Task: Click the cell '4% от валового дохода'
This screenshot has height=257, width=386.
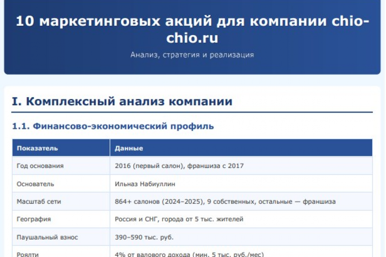Action: pyautogui.click(x=241, y=251)
